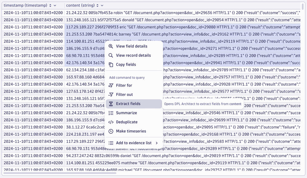
Task: Click the Add to evidence list icon
Action: click(111, 143)
